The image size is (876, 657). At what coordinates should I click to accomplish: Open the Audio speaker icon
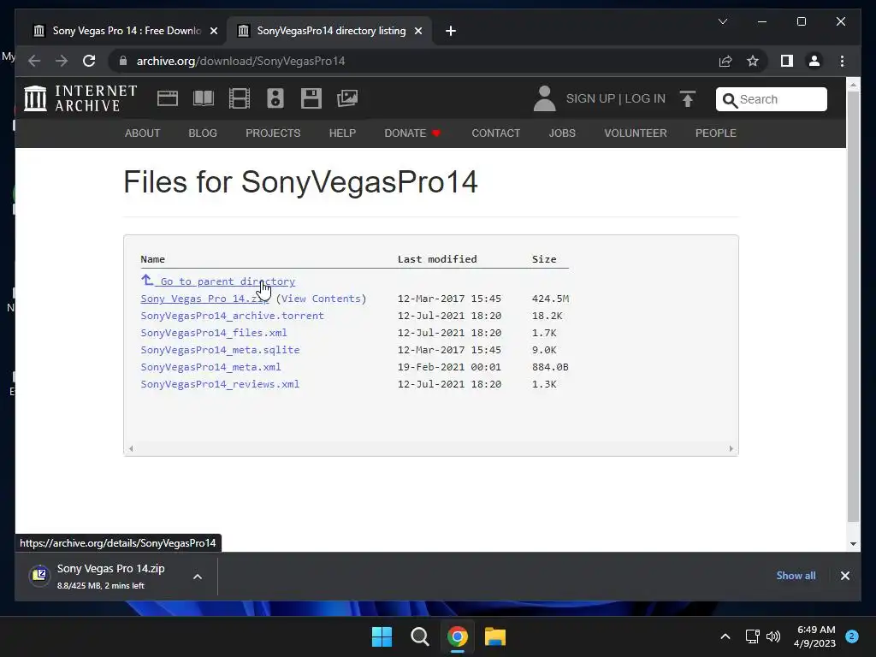275,98
